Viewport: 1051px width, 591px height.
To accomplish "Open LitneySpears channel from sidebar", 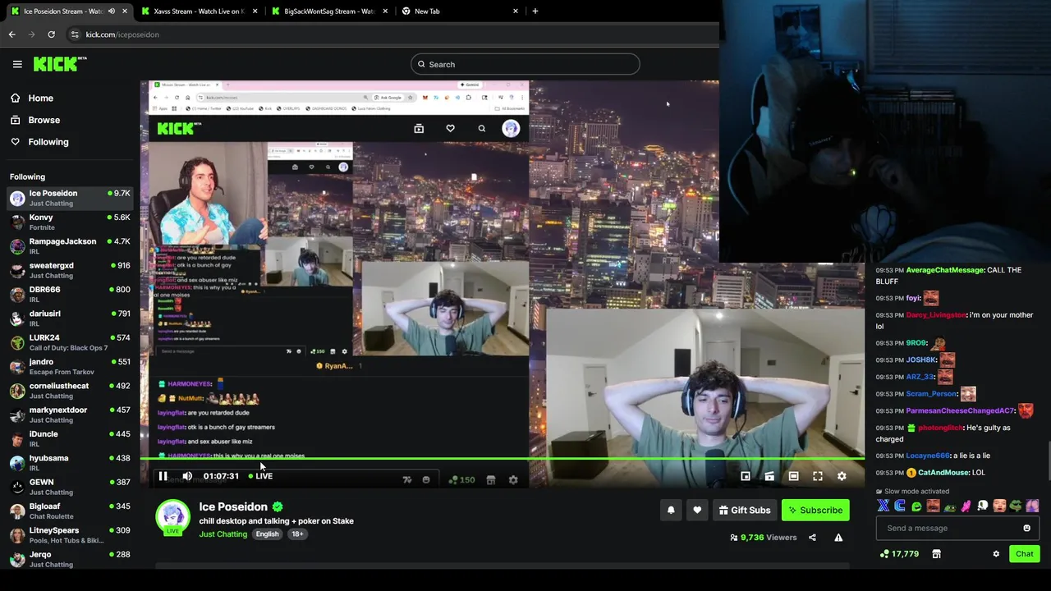I will point(70,535).
